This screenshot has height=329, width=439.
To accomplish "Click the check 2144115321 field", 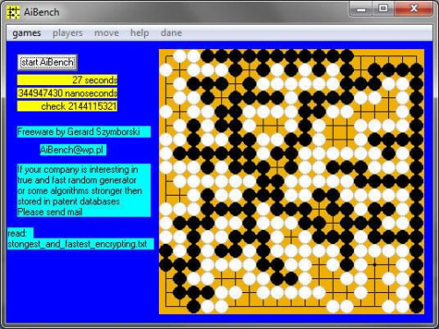I will point(67,106).
